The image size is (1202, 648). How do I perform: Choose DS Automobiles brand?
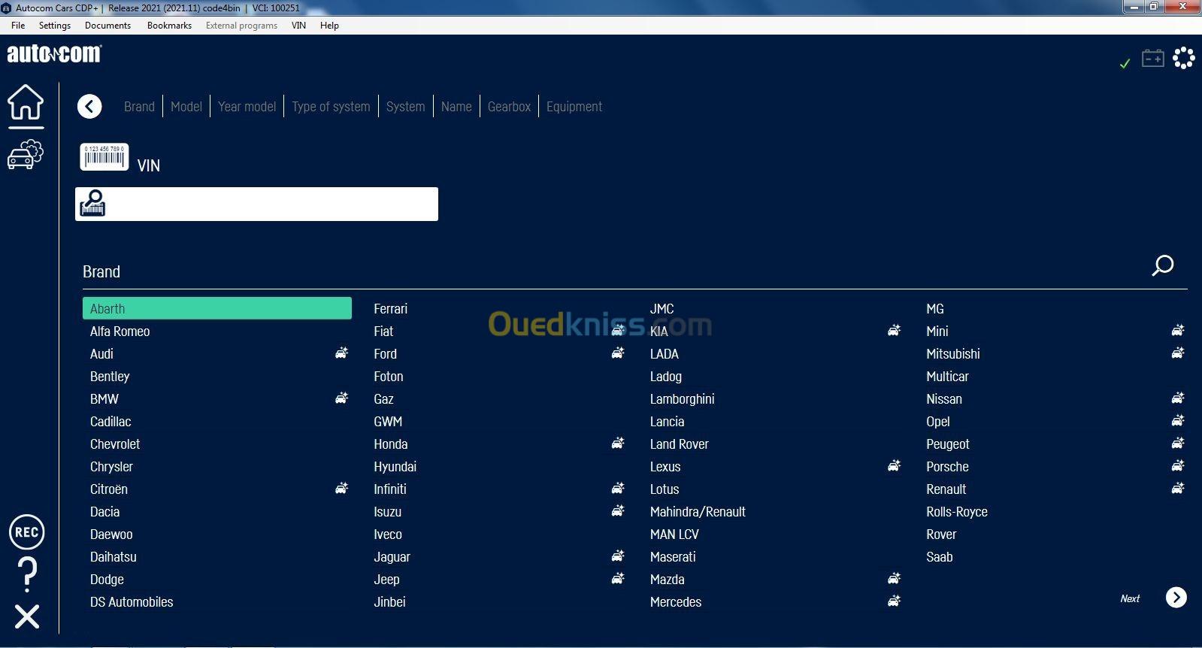pos(132,602)
